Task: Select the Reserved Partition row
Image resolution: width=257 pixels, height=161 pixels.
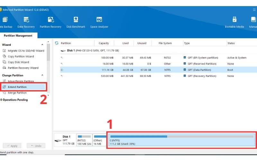Action: pos(158,64)
